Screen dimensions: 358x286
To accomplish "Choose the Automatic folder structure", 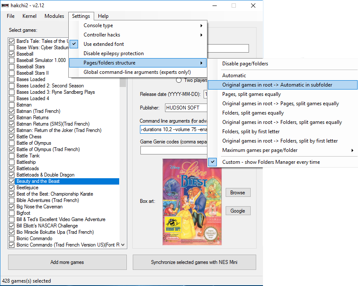I will point(282,76).
